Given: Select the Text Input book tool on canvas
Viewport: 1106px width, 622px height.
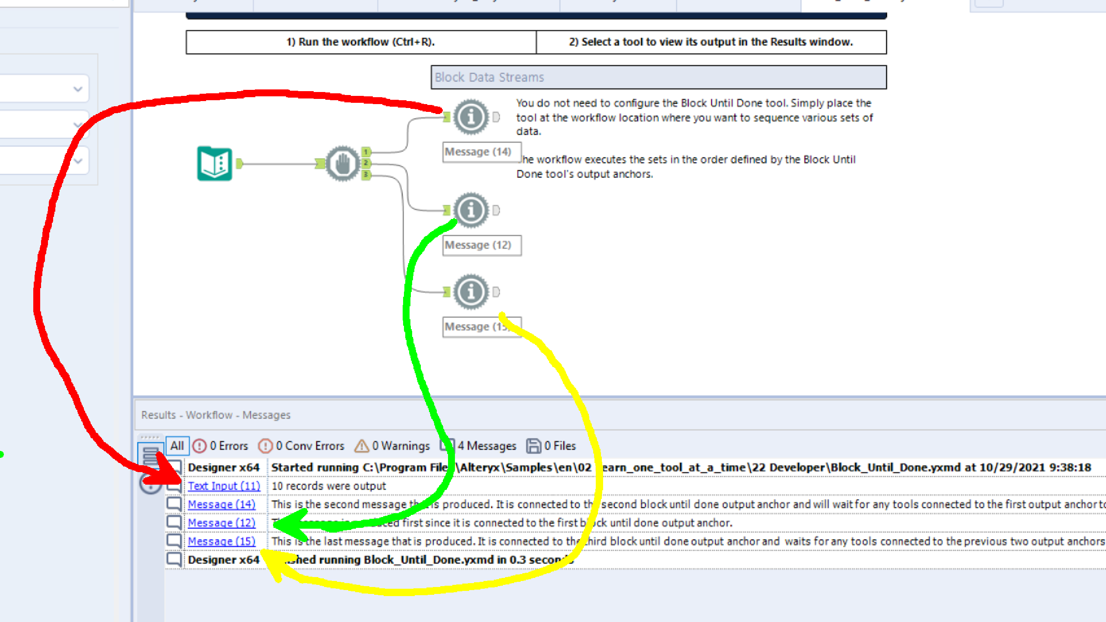Looking at the screenshot, I should point(215,164).
